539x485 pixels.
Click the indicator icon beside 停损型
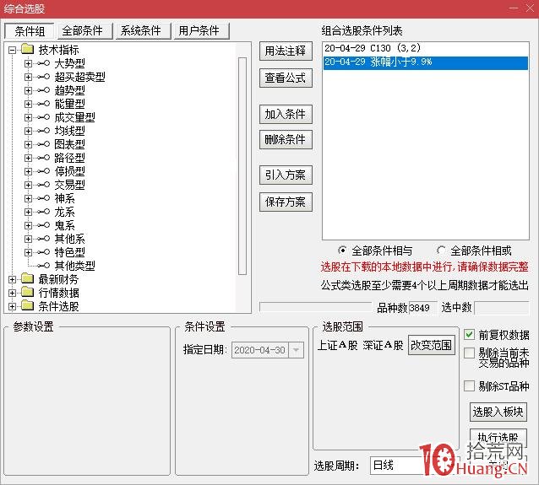click(44, 171)
